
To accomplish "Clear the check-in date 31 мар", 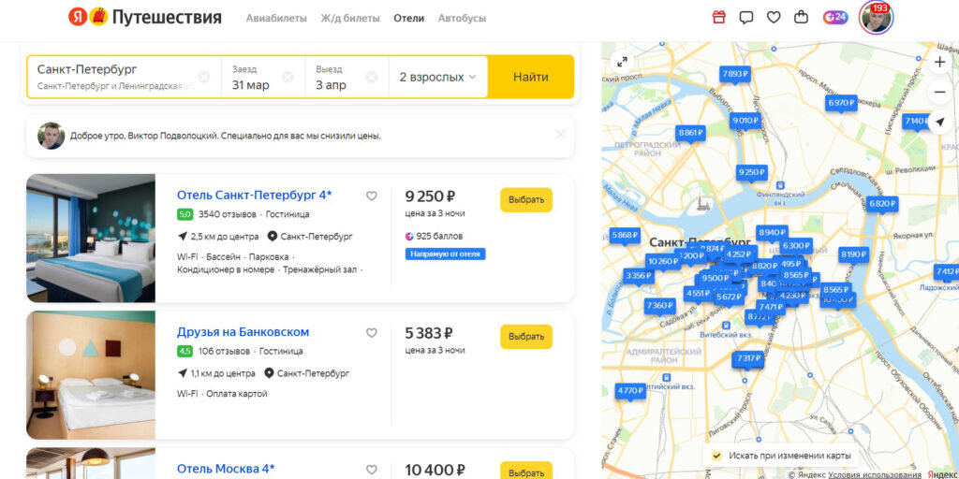I will coord(288,77).
